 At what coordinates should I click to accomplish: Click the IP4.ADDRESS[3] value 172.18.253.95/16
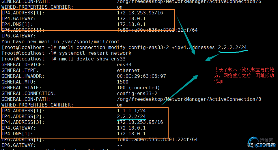140,122
